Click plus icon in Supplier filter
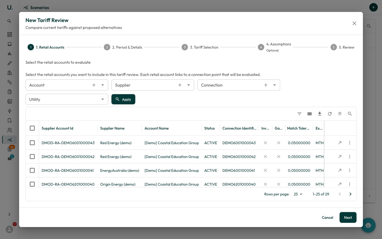 tap(180, 85)
